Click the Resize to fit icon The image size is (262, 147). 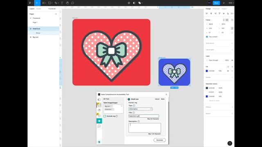pyautogui.click(x=232, y=20)
